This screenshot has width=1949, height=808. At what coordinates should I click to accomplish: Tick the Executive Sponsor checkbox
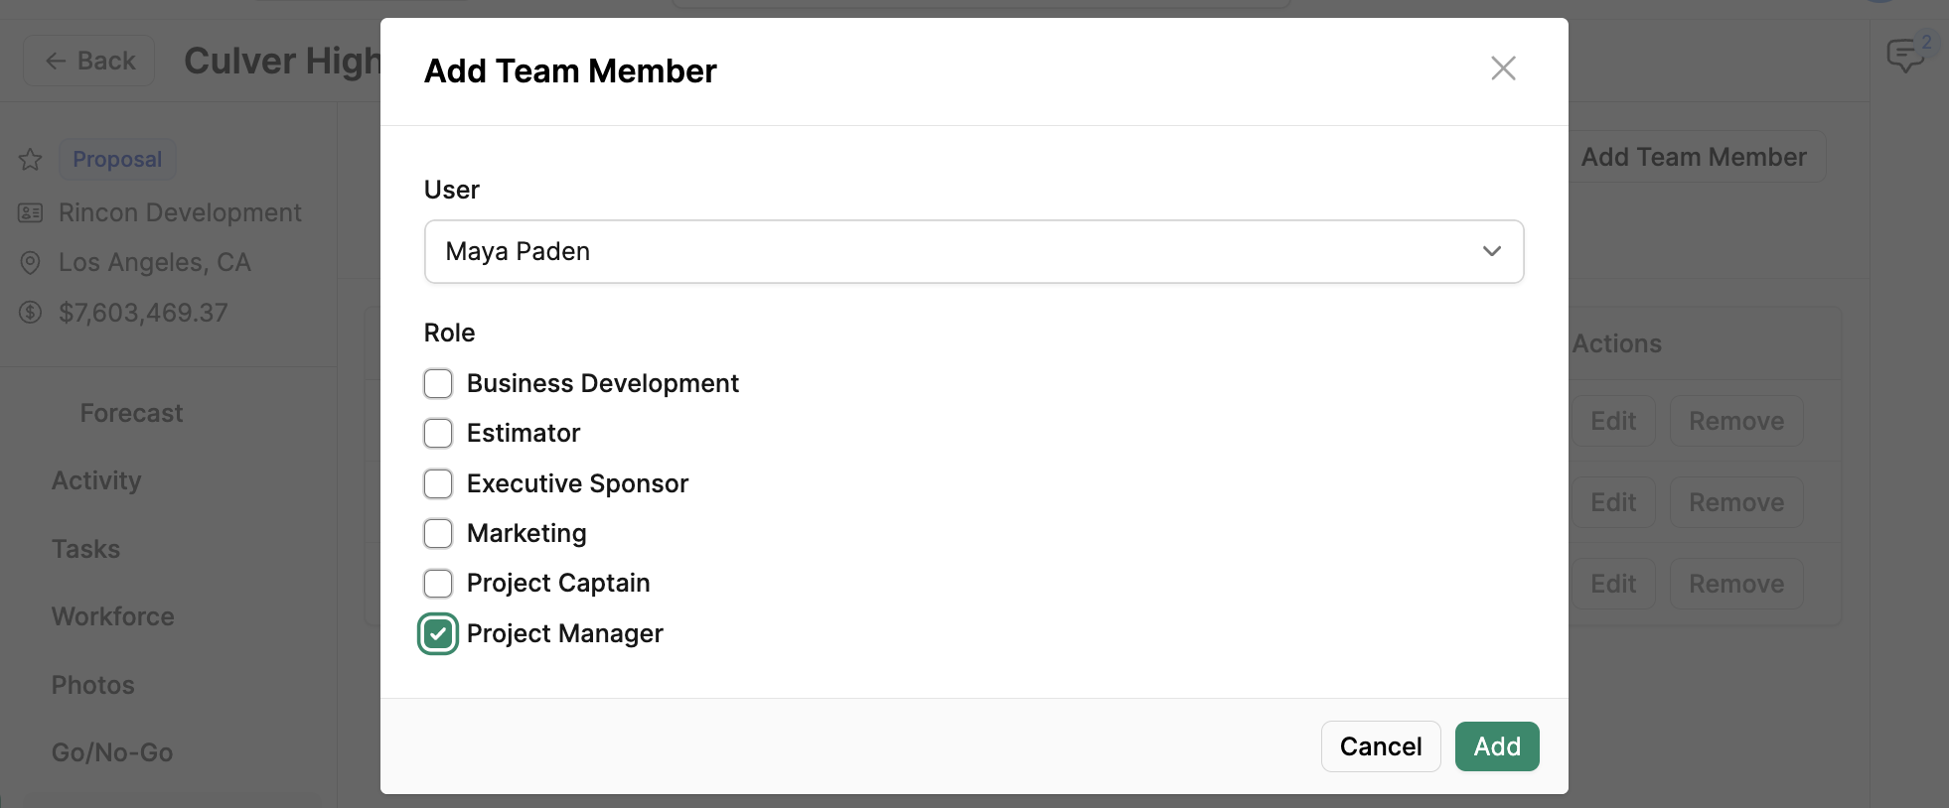coord(438,483)
